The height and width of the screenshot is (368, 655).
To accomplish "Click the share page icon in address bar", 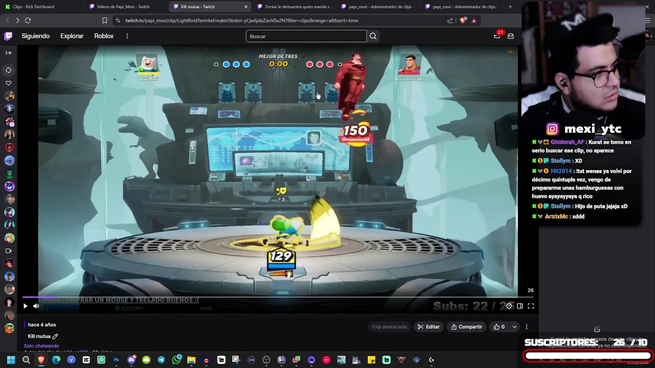I will tap(450, 20).
